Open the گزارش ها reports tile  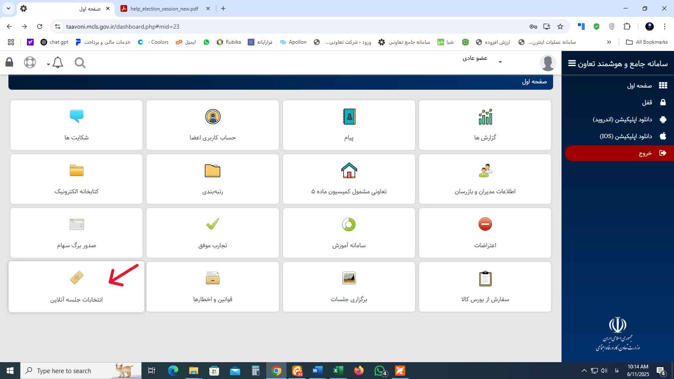click(x=485, y=125)
